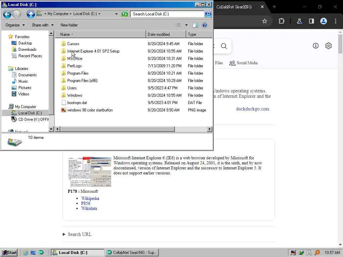Open the Wikipedia link
Viewport: 343px width, 257px height.
pyautogui.click(x=90, y=198)
